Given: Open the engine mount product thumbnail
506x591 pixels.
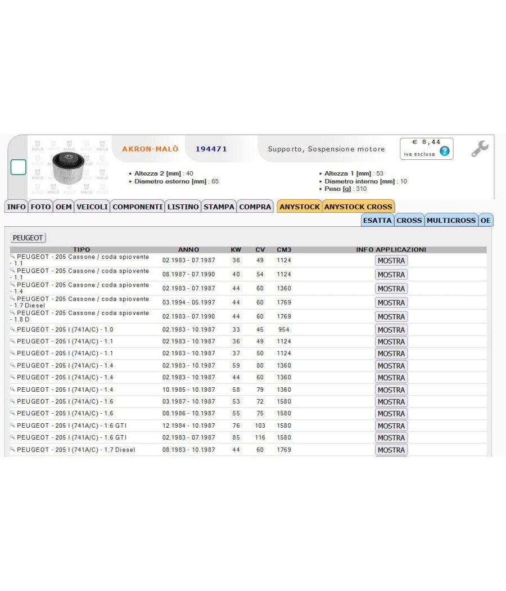Looking at the screenshot, I should 69,167.
